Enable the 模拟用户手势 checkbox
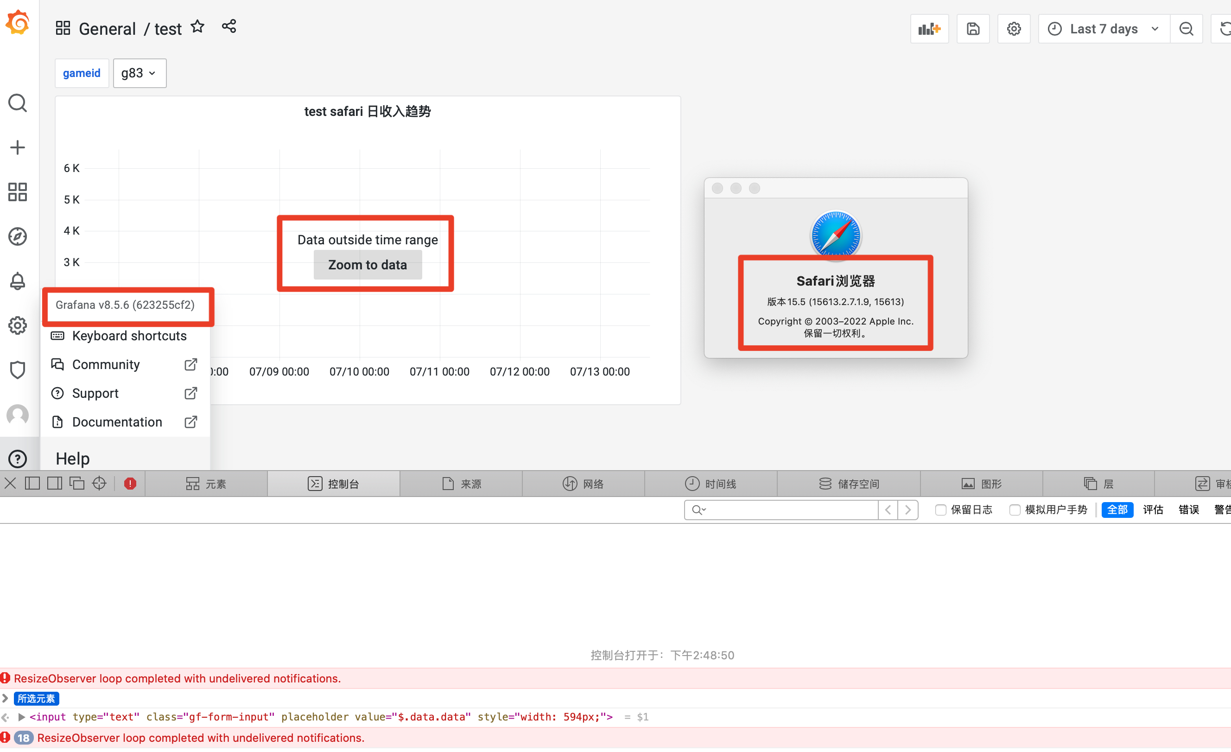 point(1015,510)
